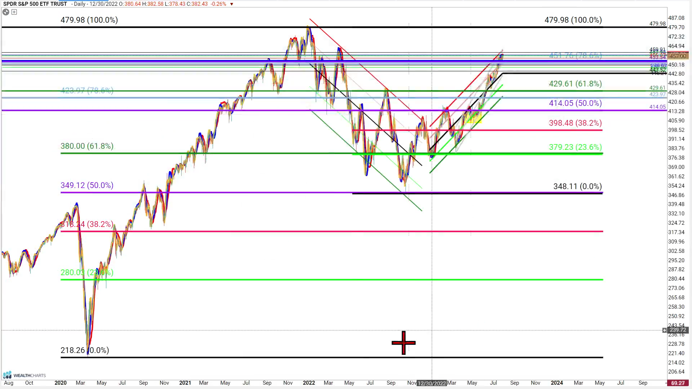Select the 348.11 (0.0%) Fibonacci label
Image resolution: width=692 pixels, height=389 pixels.
click(577, 186)
